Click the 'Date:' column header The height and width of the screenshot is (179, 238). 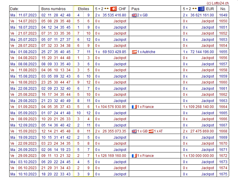coord(14,9)
